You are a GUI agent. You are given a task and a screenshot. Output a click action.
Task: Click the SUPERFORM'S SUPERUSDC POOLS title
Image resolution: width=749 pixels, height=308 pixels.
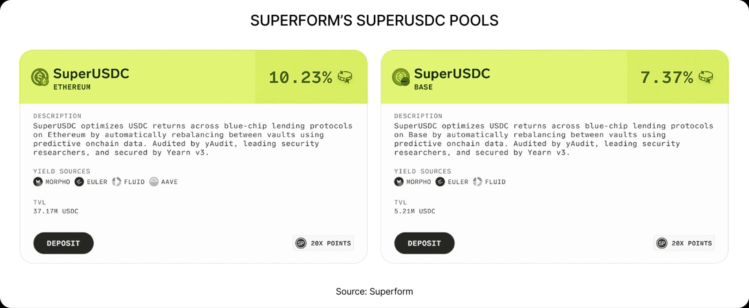coord(374,20)
